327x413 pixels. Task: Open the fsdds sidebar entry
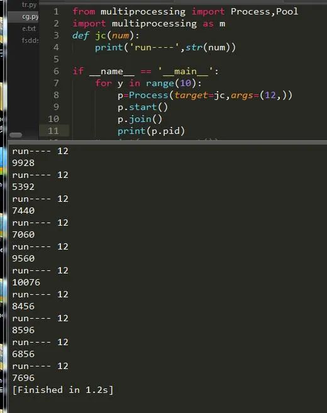[30, 40]
